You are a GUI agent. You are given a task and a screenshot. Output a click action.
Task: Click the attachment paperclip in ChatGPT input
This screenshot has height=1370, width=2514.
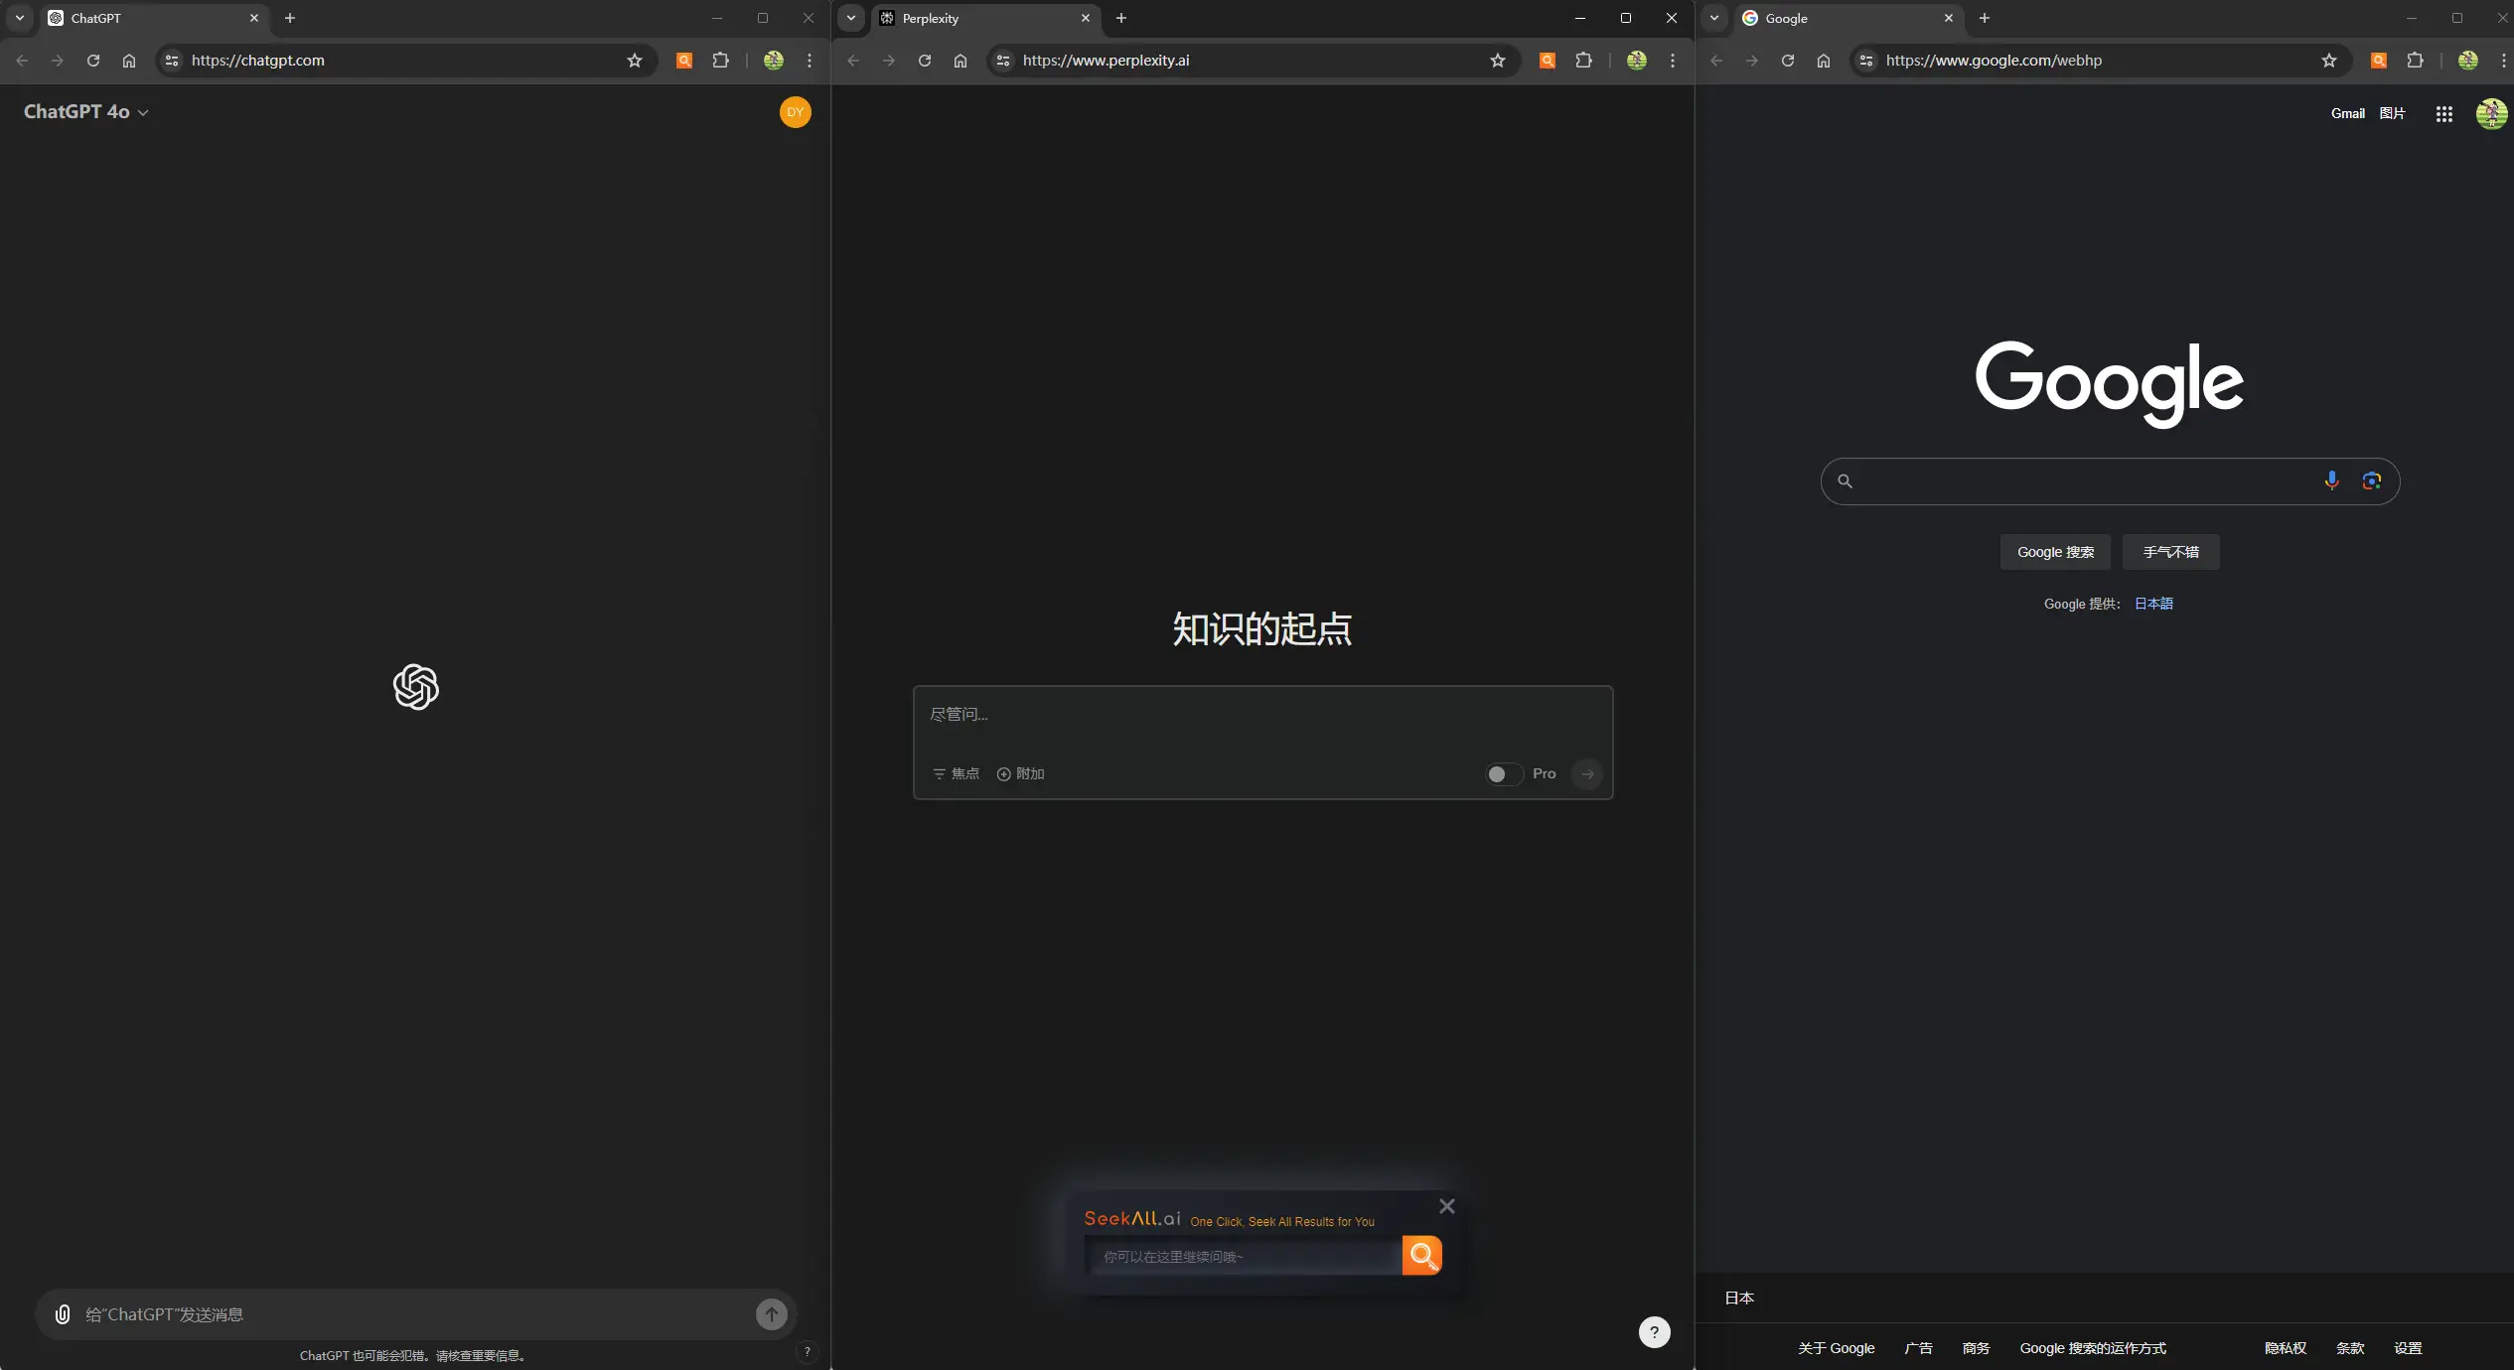point(63,1313)
